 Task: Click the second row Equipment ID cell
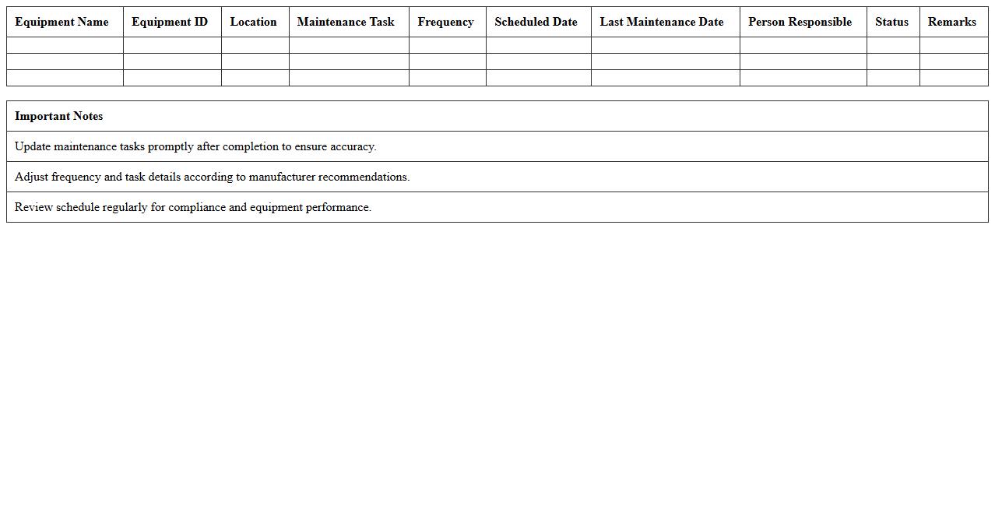[x=171, y=61]
